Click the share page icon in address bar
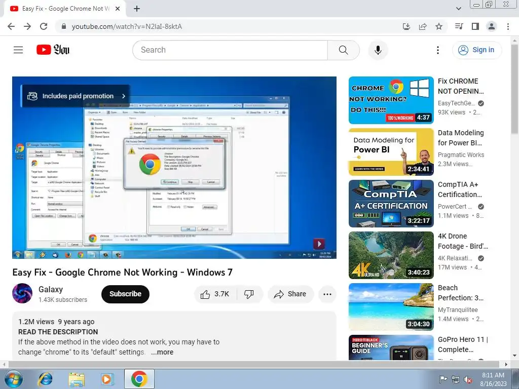This screenshot has height=389, width=519. coord(422,26)
